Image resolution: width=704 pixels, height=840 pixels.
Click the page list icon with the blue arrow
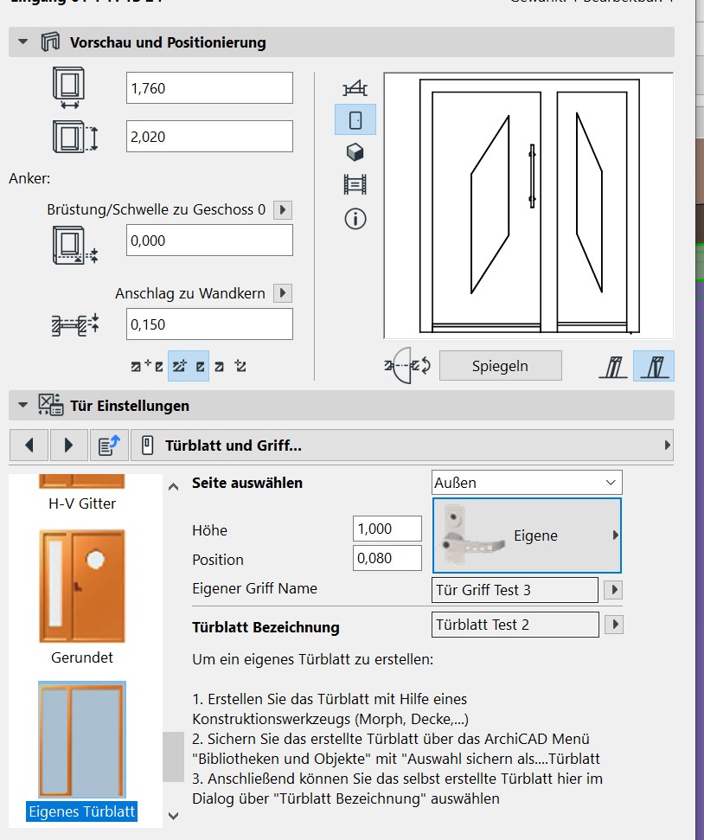coord(108,446)
